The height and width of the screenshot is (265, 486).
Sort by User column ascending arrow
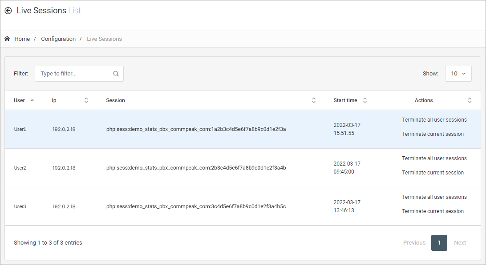click(32, 100)
